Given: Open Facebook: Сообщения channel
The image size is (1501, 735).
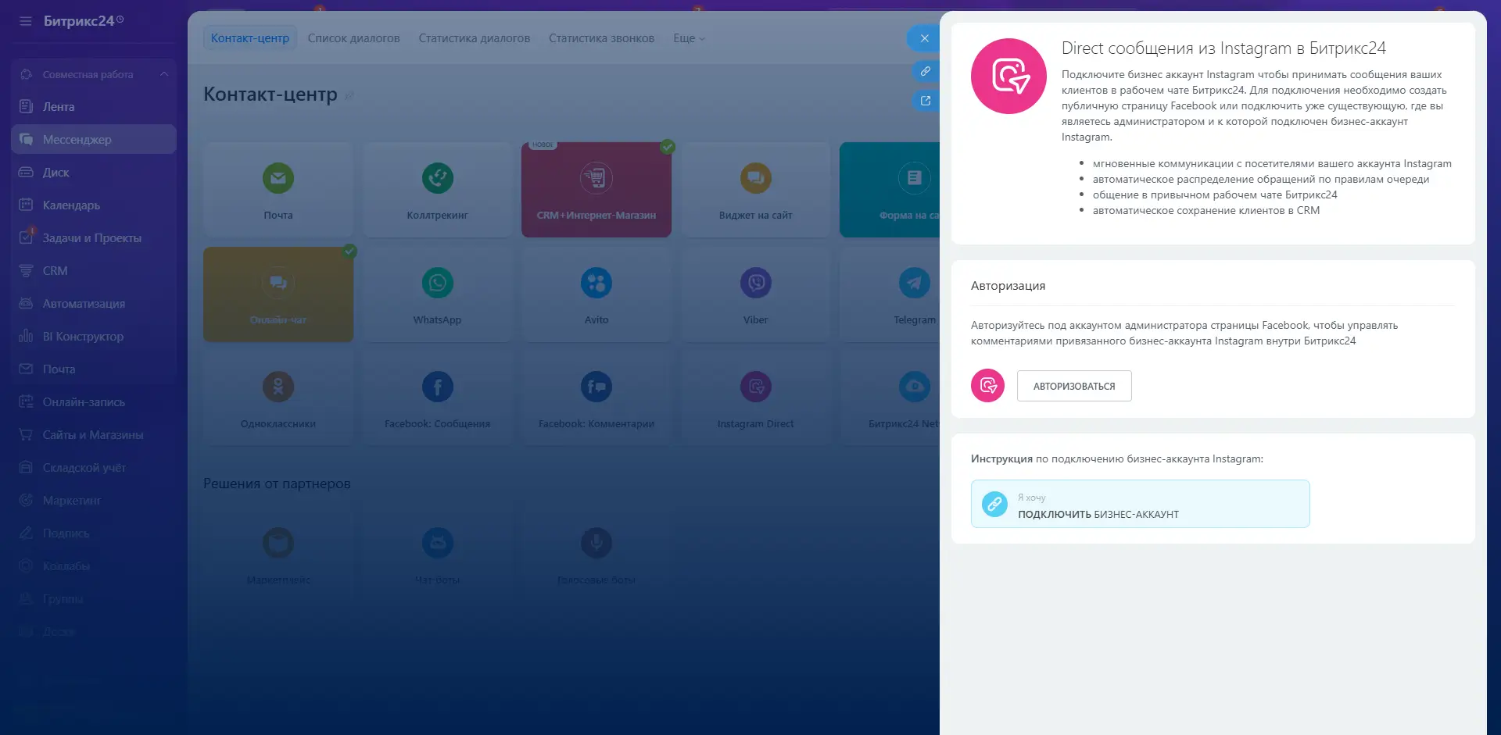Looking at the screenshot, I should point(437,398).
